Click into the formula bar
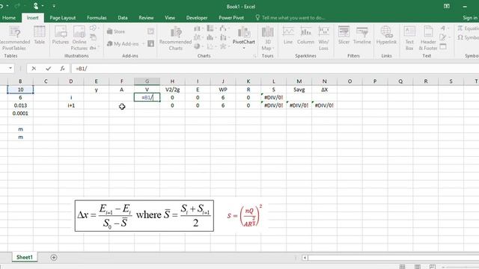Screen dimensions: 479x269 click(x=275, y=69)
